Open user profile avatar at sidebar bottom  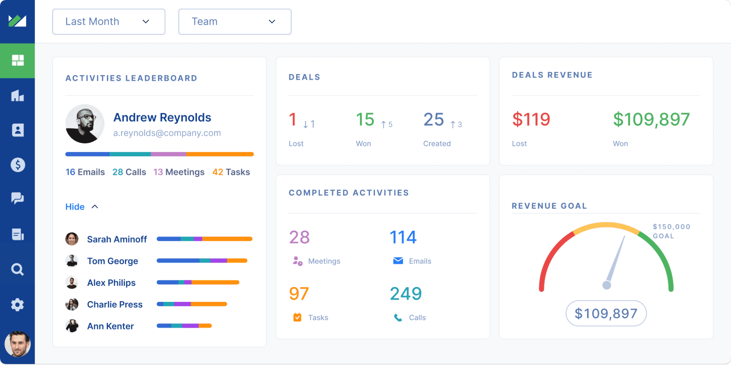[18, 344]
